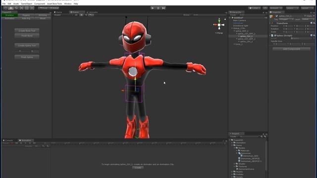Open the Tag dropdown in Inspector
The width and height of the screenshot is (317, 178).
[286, 19]
